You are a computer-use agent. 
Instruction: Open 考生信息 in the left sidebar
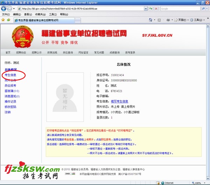click(x=10, y=75)
